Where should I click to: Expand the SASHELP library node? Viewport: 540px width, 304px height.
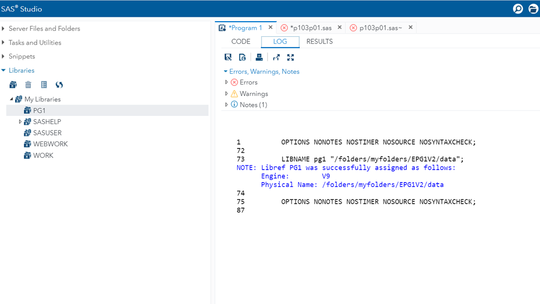coord(21,122)
